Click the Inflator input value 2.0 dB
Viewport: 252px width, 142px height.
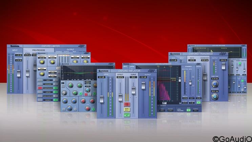click(102, 77)
